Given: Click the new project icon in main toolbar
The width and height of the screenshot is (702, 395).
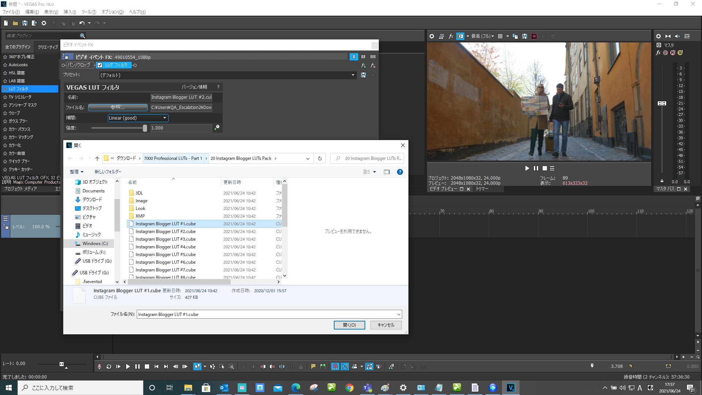Looking at the screenshot, I should tap(6, 23).
